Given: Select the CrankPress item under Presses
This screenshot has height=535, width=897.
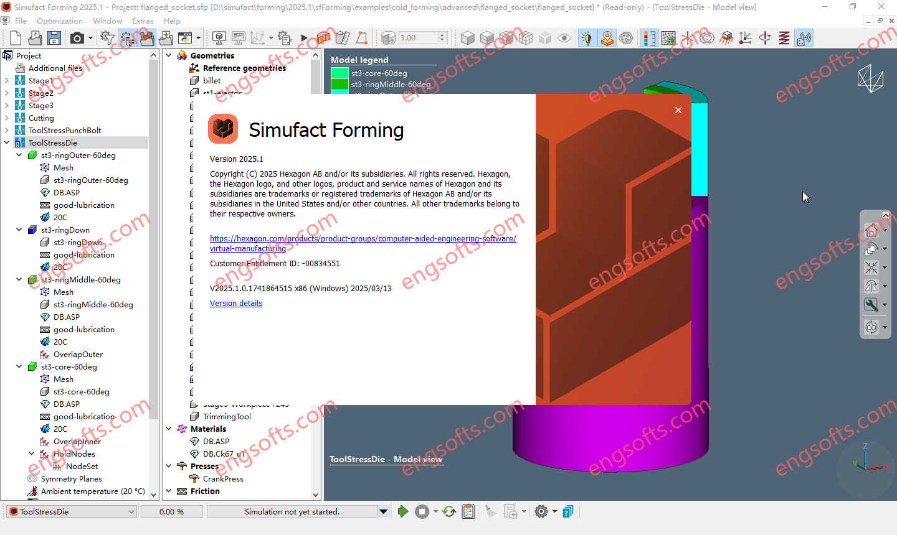Looking at the screenshot, I should (x=223, y=478).
